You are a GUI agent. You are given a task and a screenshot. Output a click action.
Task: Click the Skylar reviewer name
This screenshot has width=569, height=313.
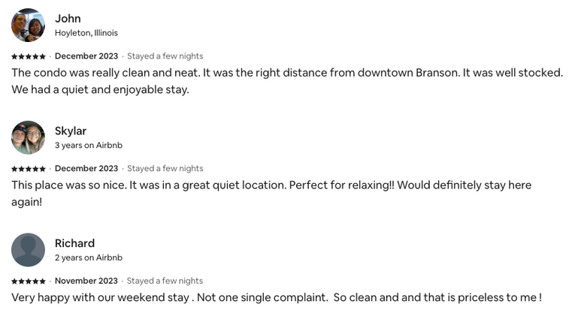tap(71, 131)
